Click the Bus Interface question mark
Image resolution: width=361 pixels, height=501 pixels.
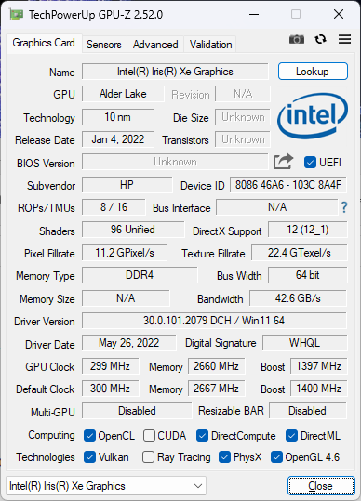pos(344,207)
